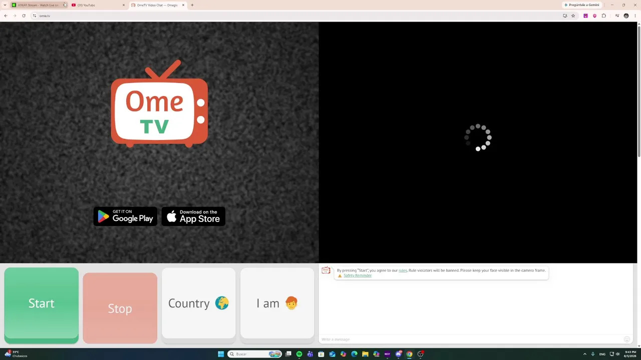Open Google Chrome taskbar icon
641x360 pixels.
409,354
